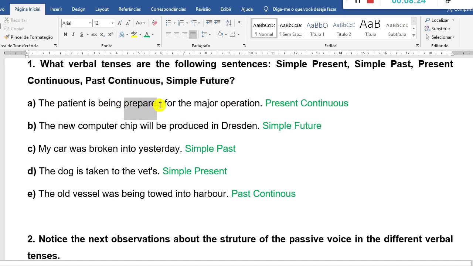473x266 pixels.
Task: Open the font size 12 dropdown
Action: (x=112, y=23)
